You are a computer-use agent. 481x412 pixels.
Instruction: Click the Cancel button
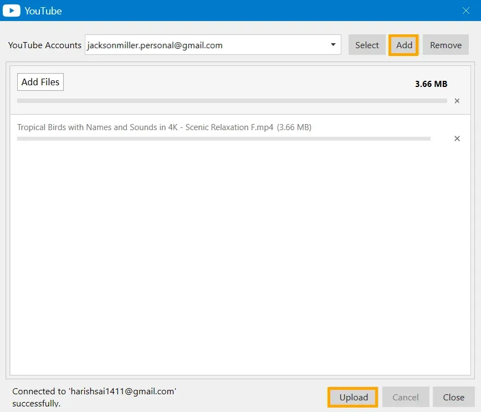point(405,397)
